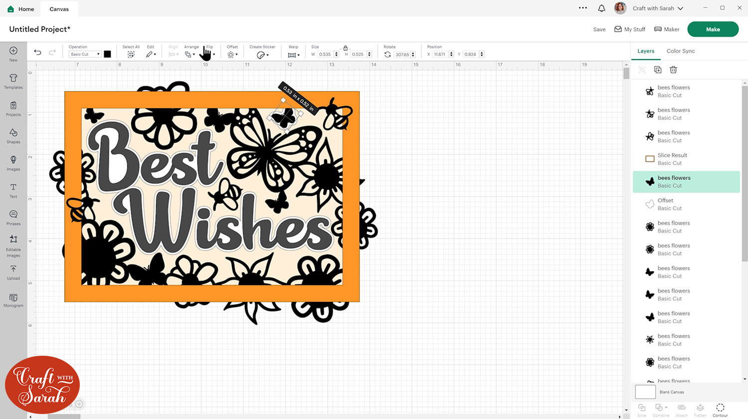This screenshot has width=748, height=419.
Task: Switch to the Color Sync tab
Action: [x=680, y=51]
